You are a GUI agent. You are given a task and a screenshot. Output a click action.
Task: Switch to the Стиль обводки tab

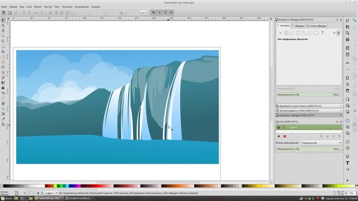(x=317, y=26)
